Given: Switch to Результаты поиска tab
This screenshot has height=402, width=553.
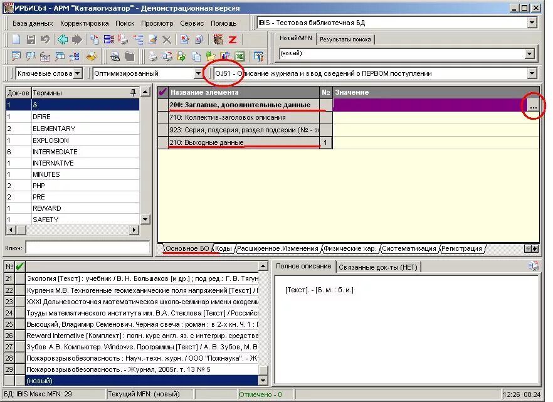Looking at the screenshot, I should pos(345,39).
